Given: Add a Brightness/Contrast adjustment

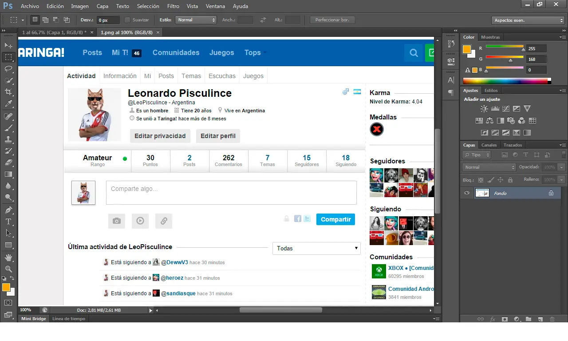Looking at the screenshot, I should [x=484, y=108].
